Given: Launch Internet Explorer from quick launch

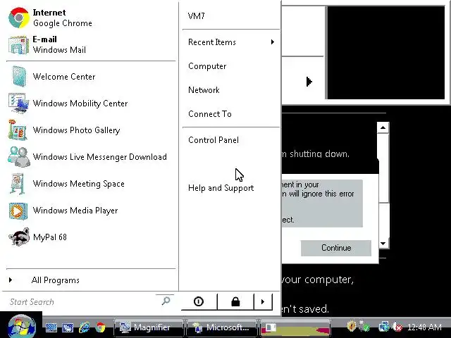Looking at the screenshot, I should 85,327.
